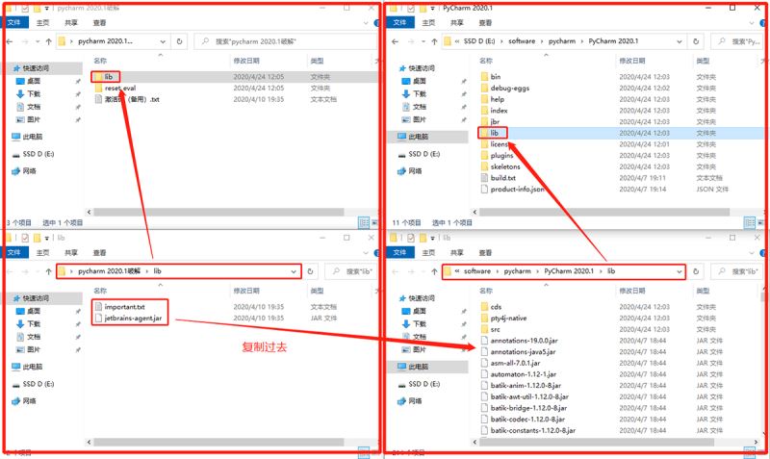The height and width of the screenshot is (459, 770).
Task: Switch to details view in PyCharm 2020.1 window
Action: 750,223
